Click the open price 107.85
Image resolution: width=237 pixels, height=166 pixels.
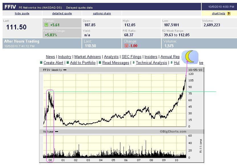click(90, 25)
